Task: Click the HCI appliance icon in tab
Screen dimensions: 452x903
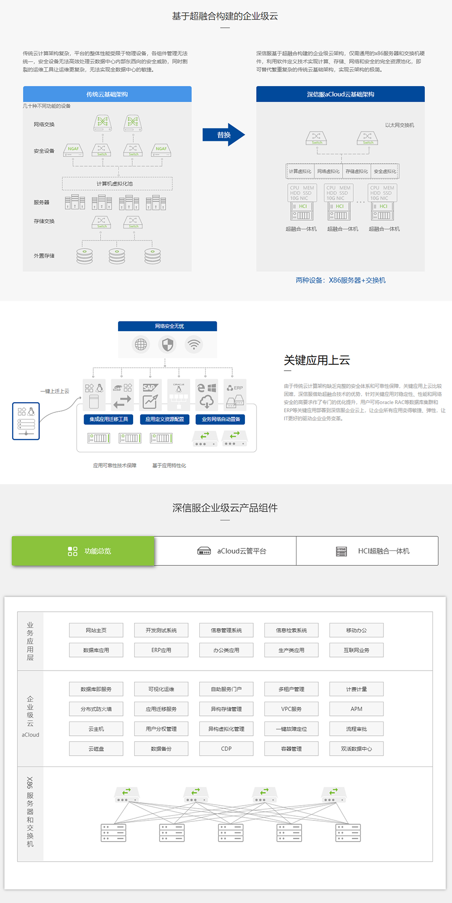Action: click(342, 551)
